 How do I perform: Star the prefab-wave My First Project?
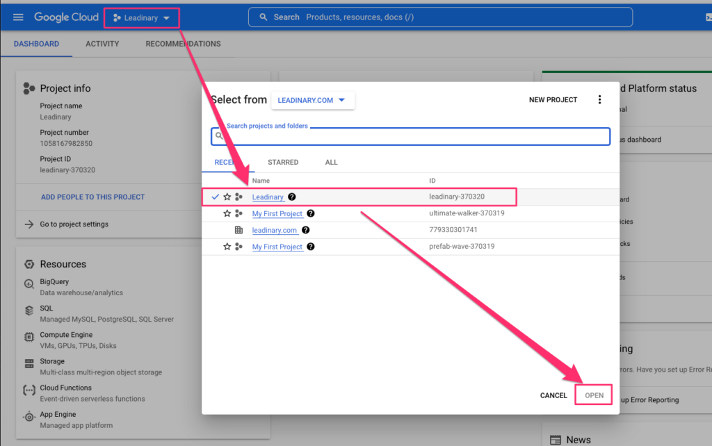point(227,247)
